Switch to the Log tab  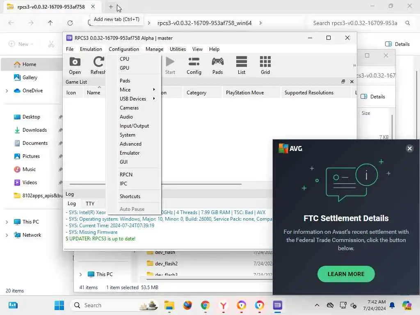pos(71,203)
